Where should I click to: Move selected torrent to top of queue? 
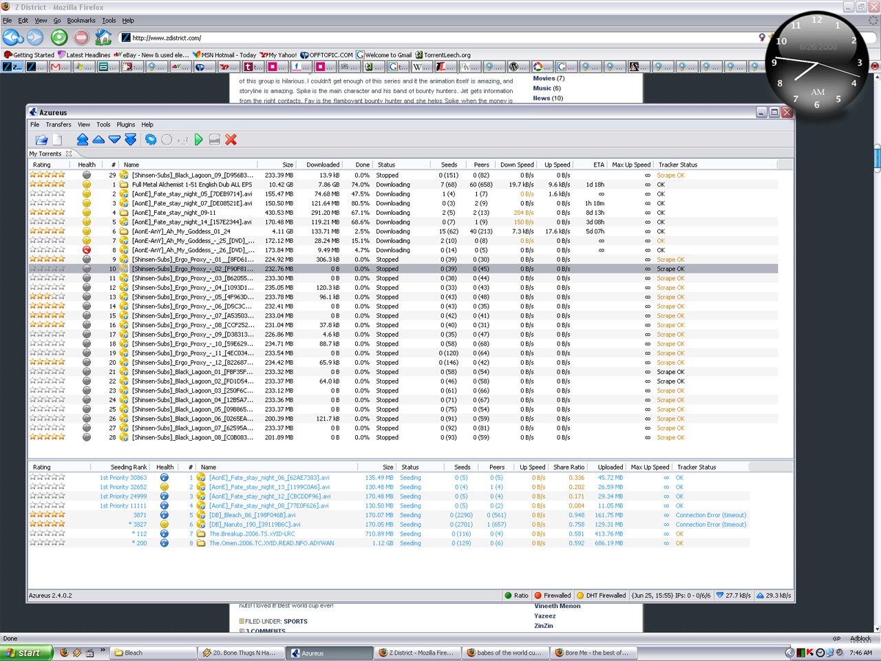pos(83,140)
